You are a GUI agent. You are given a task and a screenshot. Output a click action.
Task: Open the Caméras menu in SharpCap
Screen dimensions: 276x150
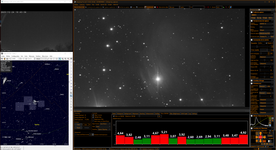coord(82,4)
